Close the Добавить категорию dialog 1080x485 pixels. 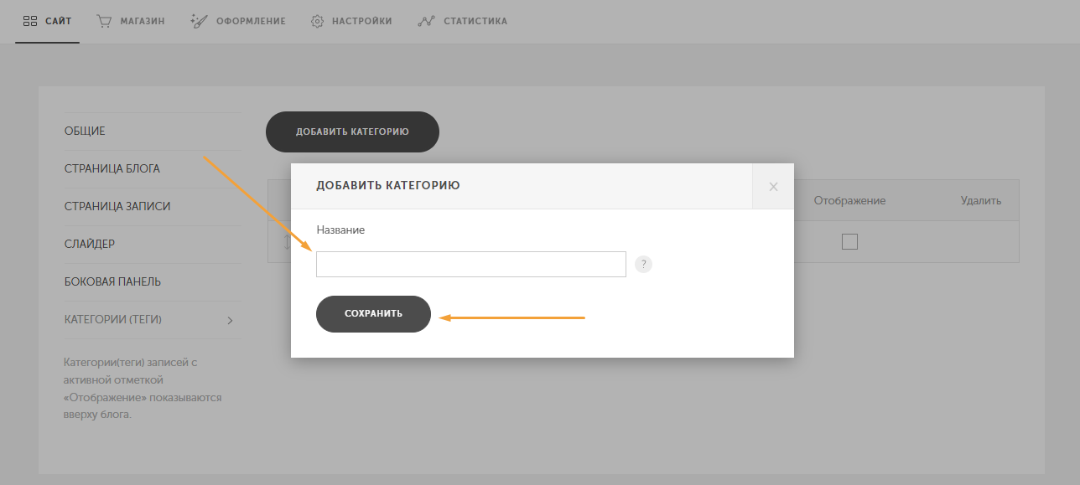[773, 186]
